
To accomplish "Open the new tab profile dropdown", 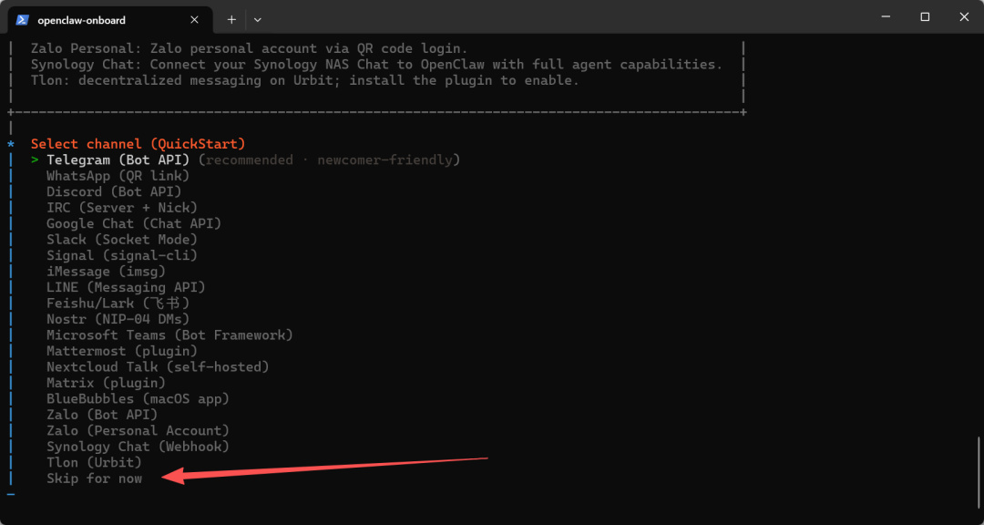I will pos(258,19).
